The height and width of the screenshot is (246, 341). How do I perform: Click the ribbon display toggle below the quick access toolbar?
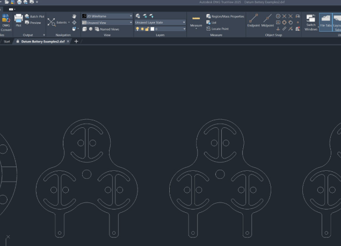click(12, 9)
